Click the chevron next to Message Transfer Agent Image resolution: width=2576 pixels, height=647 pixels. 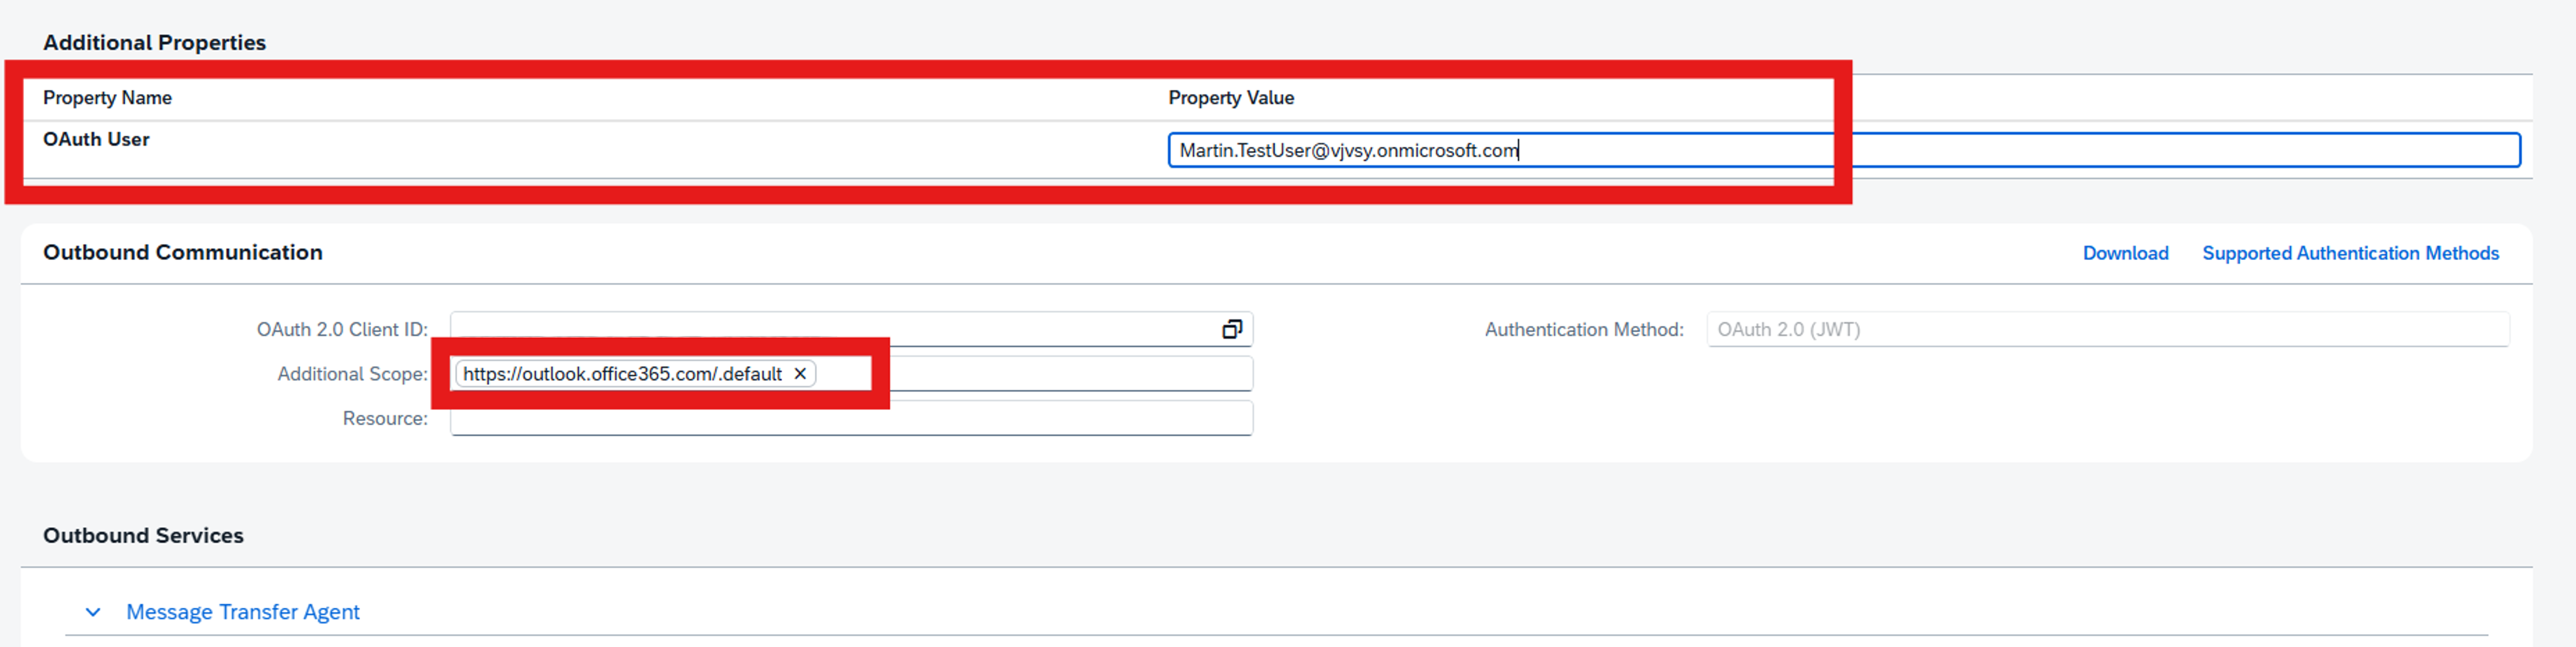(x=92, y=611)
